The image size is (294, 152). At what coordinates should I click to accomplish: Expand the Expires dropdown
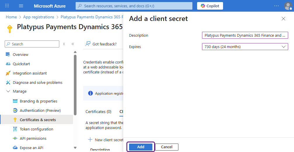[x=245, y=47]
